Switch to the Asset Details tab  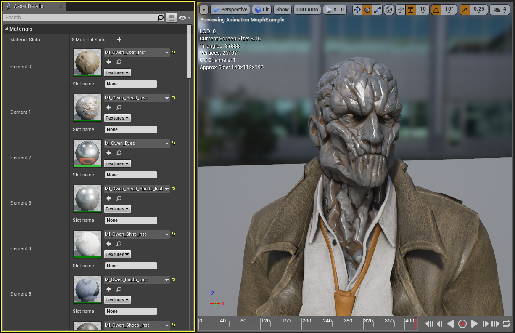pyautogui.click(x=28, y=6)
